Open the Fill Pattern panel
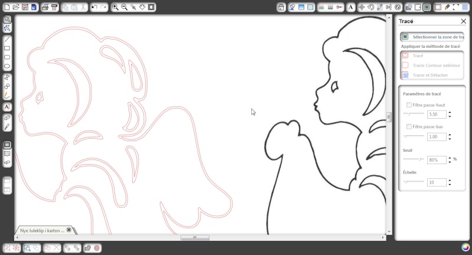Viewport: 472px width, 255px height. (310, 7)
